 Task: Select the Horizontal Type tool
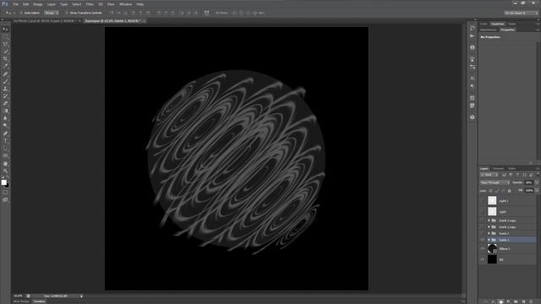tap(5, 141)
